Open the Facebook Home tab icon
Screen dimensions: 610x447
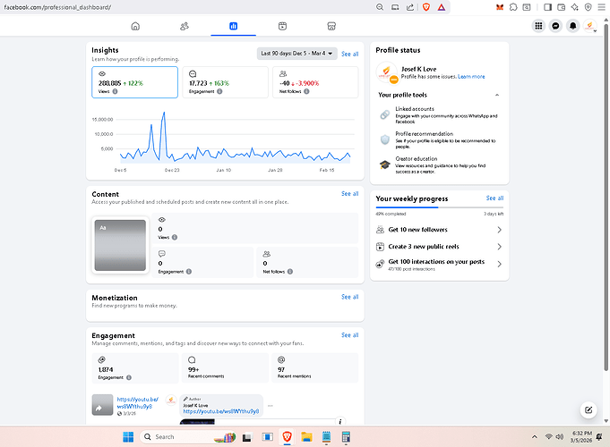pyautogui.click(x=135, y=27)
